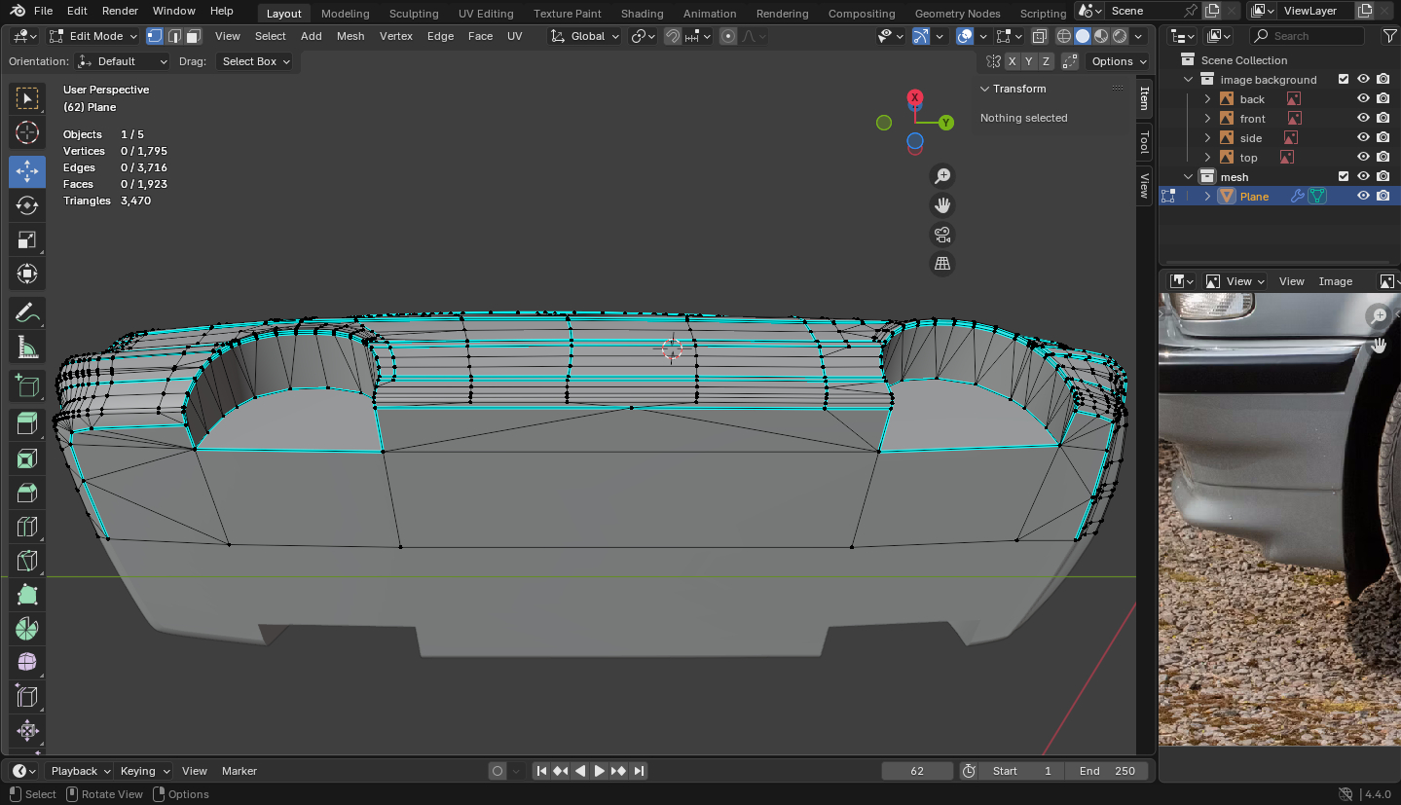Open the Image menu in image editor
This screenshot has height=805, width=1401.
1336,281
